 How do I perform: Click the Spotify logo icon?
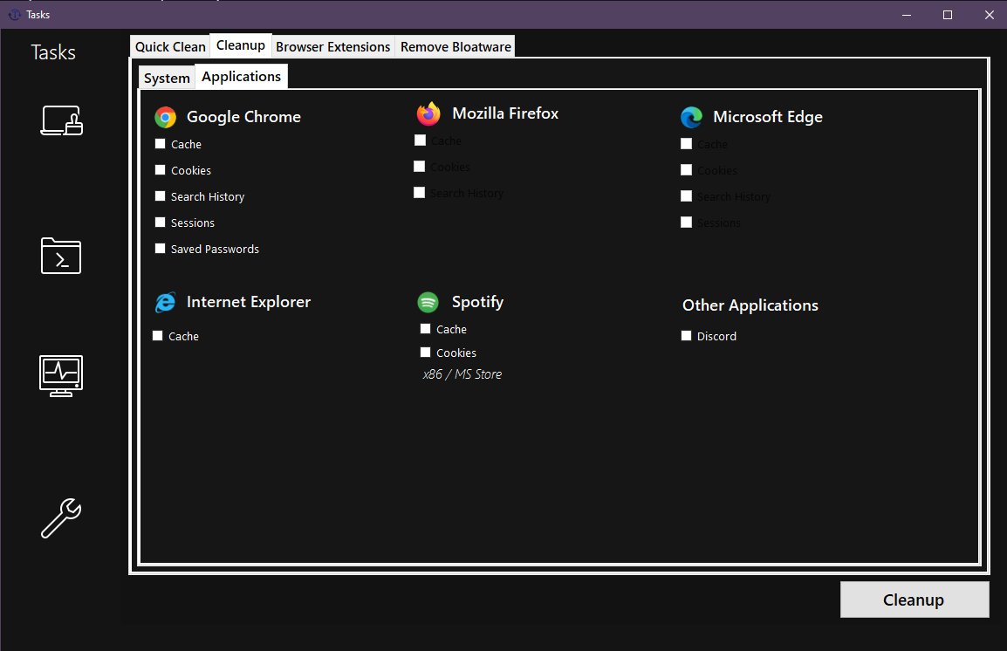pos(428,302)
